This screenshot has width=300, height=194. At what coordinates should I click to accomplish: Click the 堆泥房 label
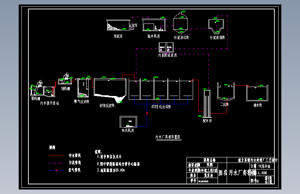click(118, 36)
